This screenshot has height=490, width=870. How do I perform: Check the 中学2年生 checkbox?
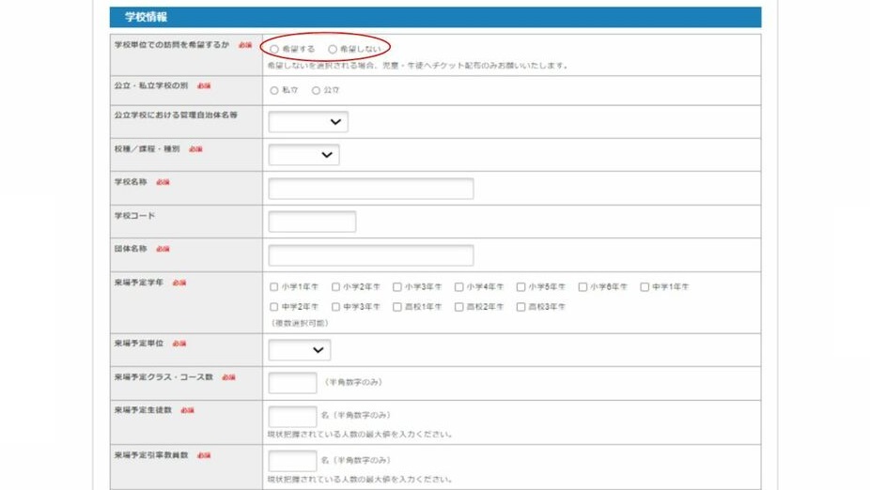click(x=274, y=307)
